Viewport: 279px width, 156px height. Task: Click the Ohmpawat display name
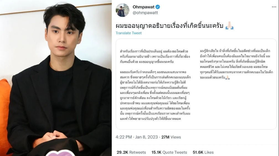click(144, 7)
